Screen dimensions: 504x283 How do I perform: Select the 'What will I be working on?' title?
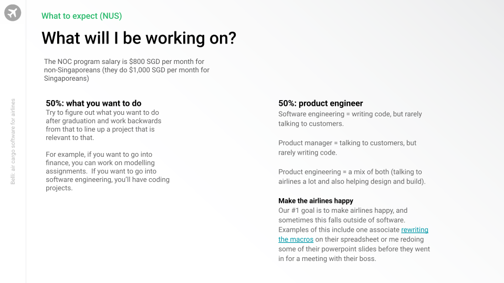pyautogui.click(x=139, y=38)
